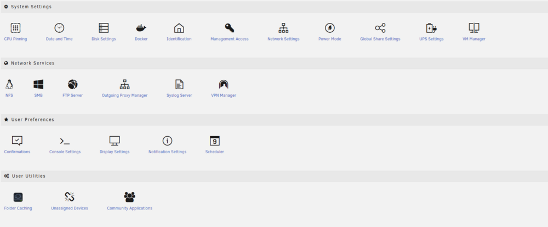
Task: Open the VPN Manager tunnel icon
Action: [224, 84]
